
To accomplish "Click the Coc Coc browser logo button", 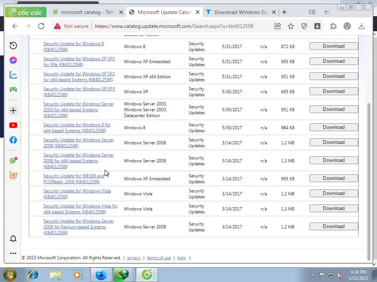I will (26, 12).
